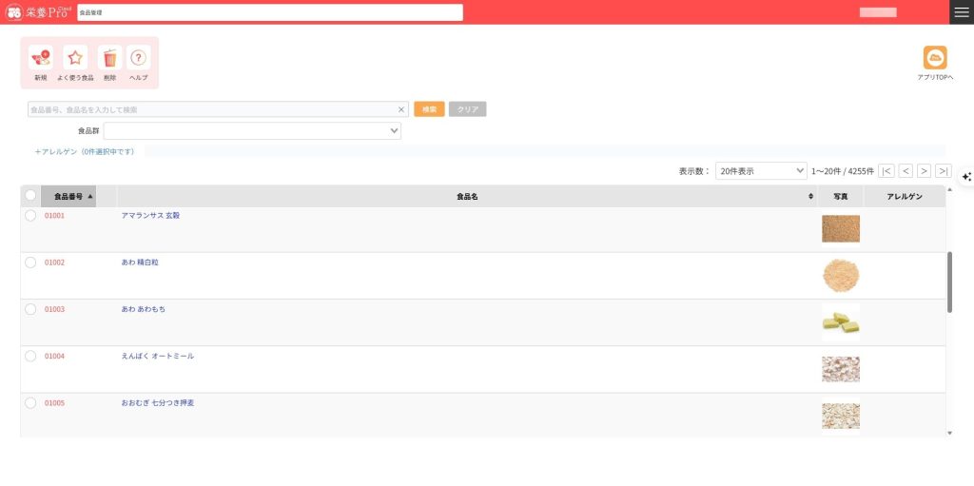Toggle the select-all circle in table header
The image size is (974, 486).
click(30, 196)
